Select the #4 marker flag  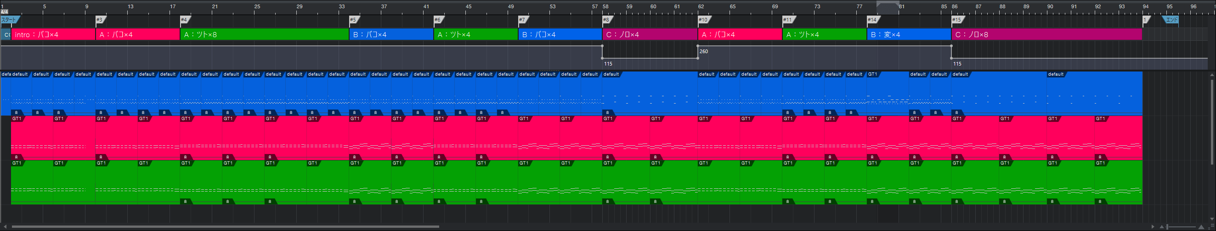click(185, 20)
